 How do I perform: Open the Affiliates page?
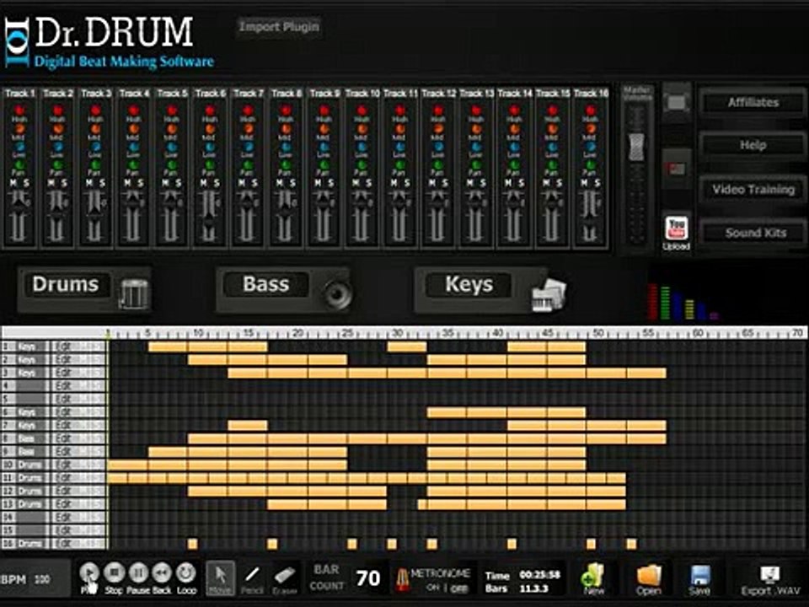click(x=753, y=102)
